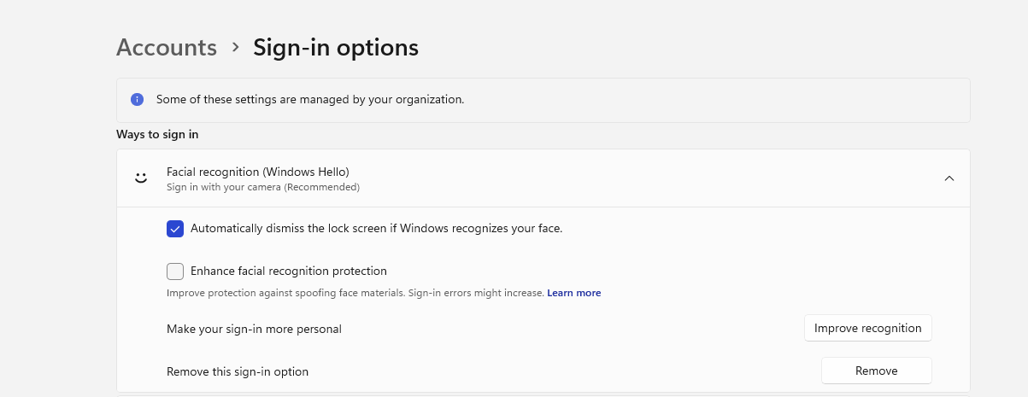Click the blue info icon in the banner
Viewport: 1028px width, 397px height.
[x=137, y=100]
